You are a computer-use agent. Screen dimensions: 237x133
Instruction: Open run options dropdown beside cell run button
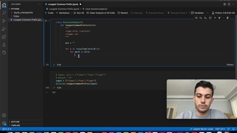pos(49,21)
